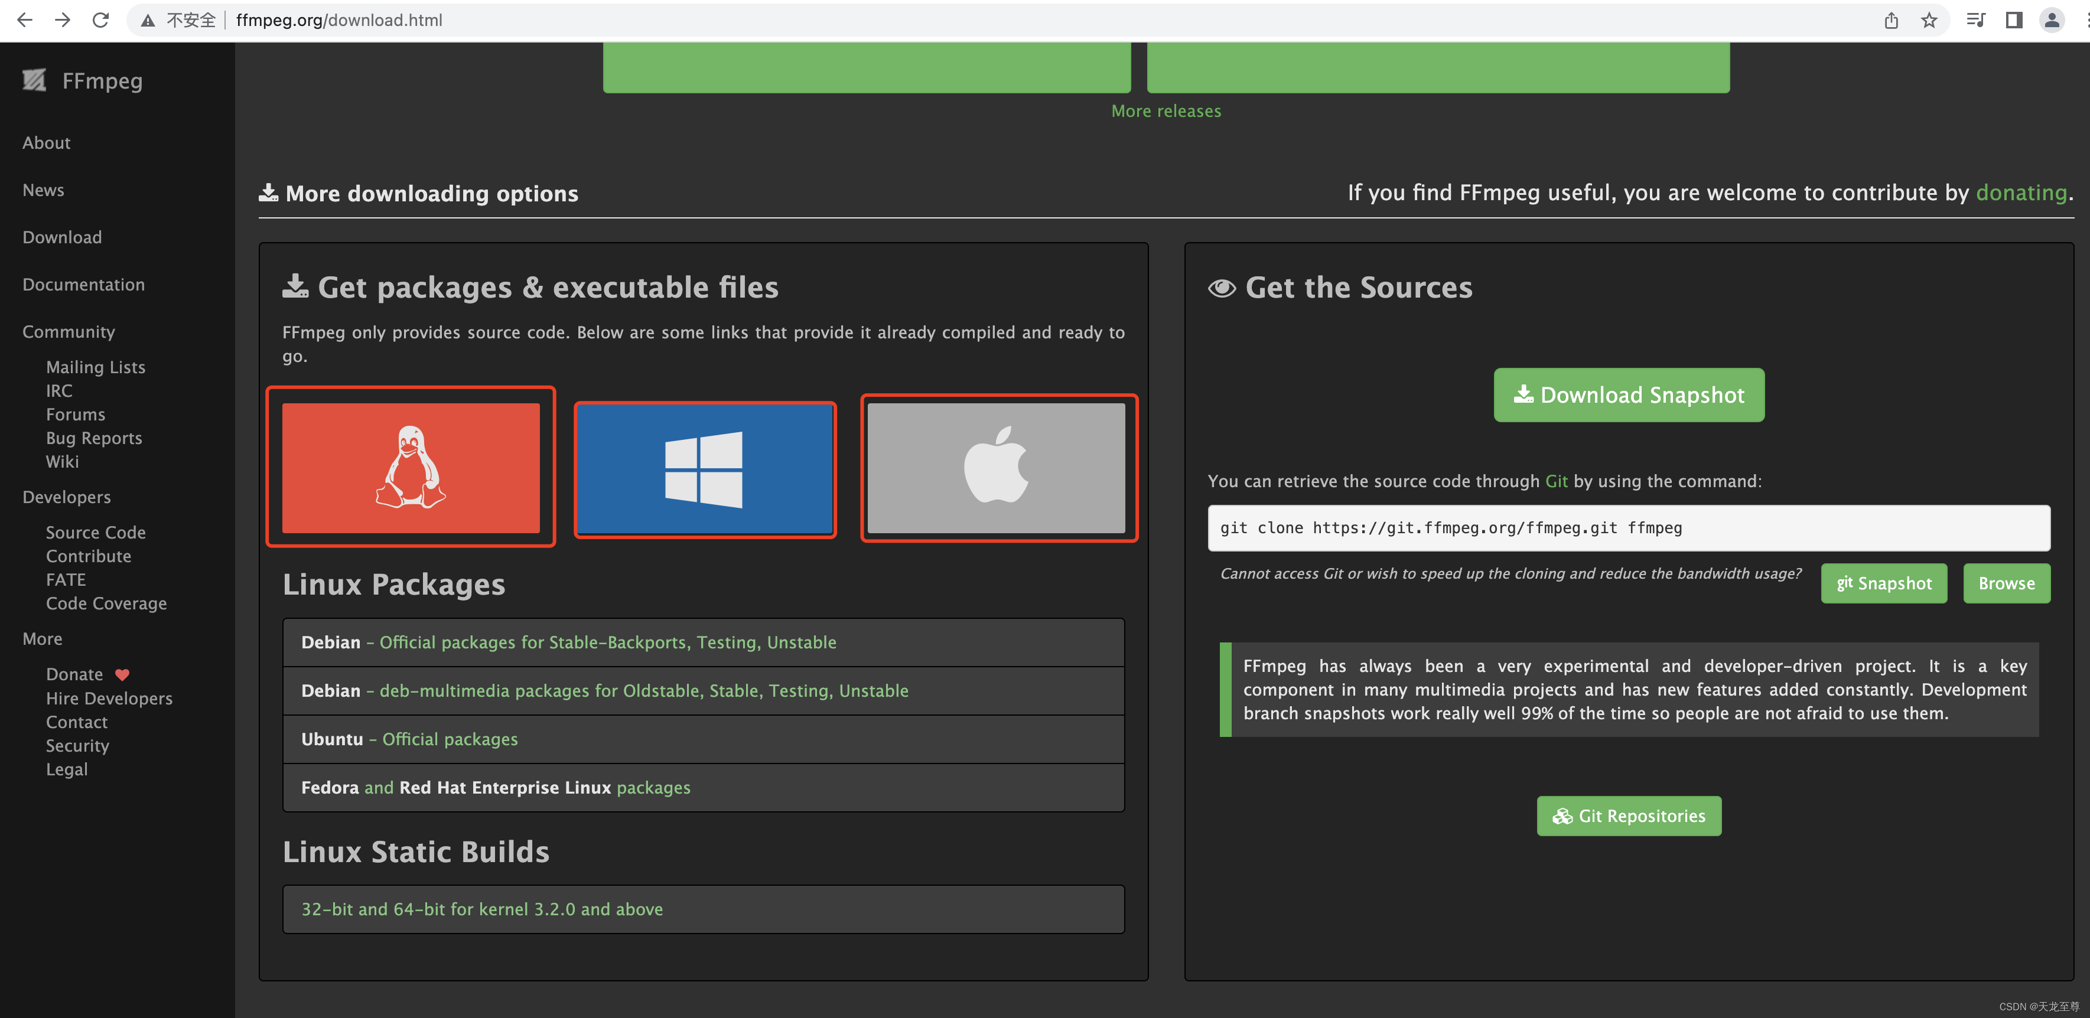Go back using the browser arrow
Screen dimensions: 2090x1018
pos(24,20)
